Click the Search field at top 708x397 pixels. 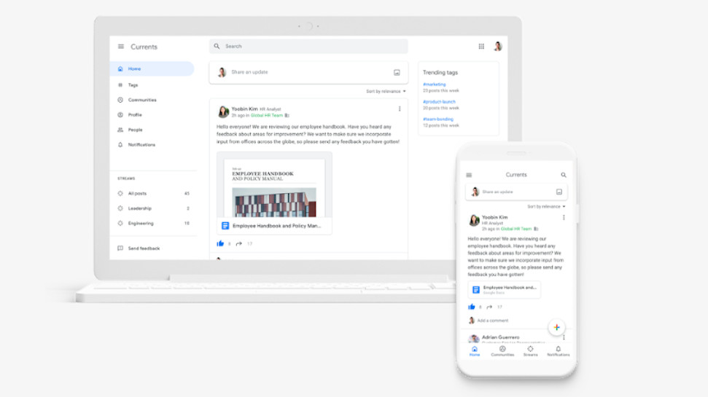pos(308,46)
